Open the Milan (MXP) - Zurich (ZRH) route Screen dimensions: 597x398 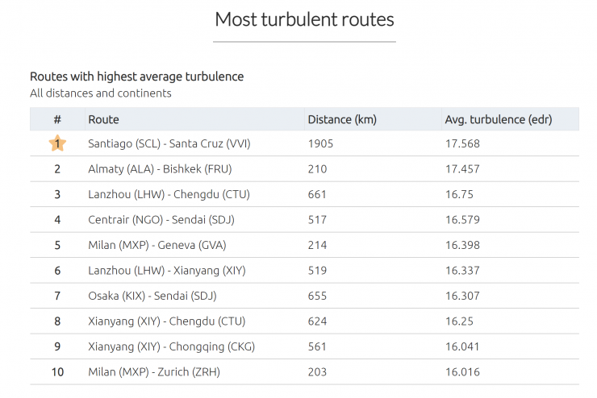pyautogui.click(x=154, y=372)
